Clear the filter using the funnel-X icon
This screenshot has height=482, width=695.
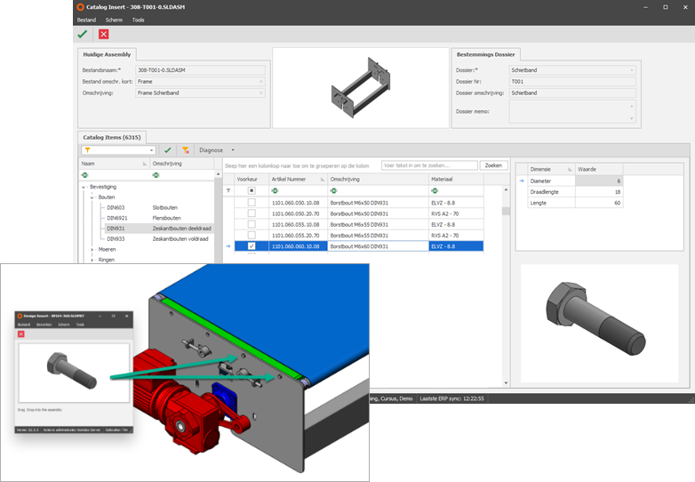(186, 150)
